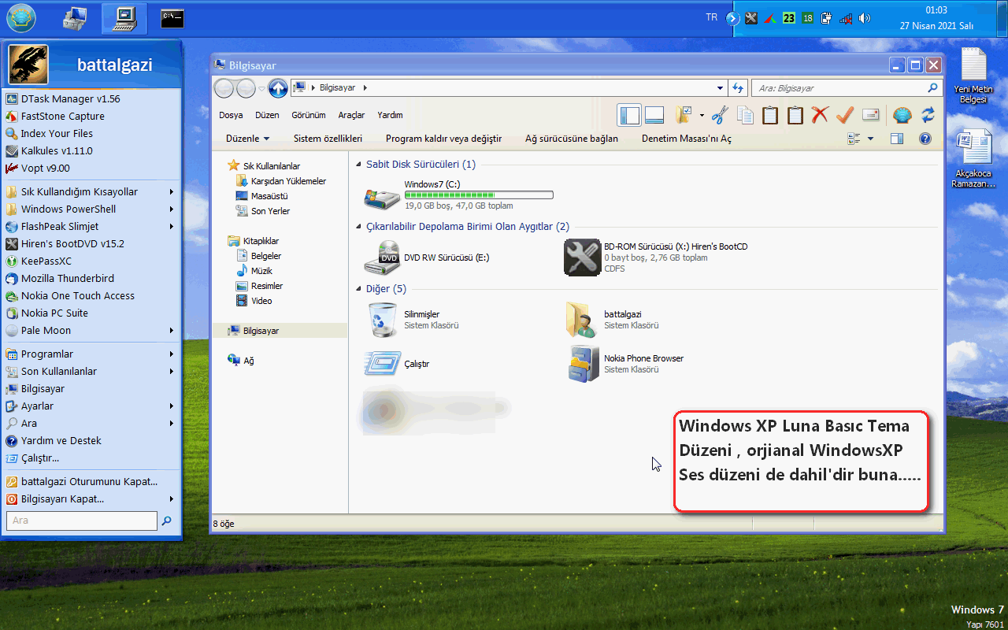The width and height of the screenshot is (1008, 630).
Task: Click Sistem özellikleri button
Action: coord(328,139)
